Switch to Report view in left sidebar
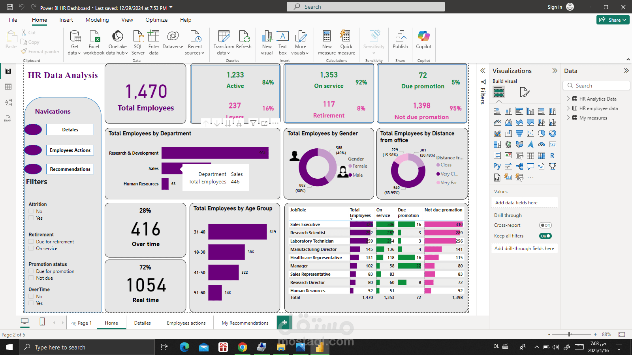The height and width of the screenshot is (355, 632). coord(8,71)
